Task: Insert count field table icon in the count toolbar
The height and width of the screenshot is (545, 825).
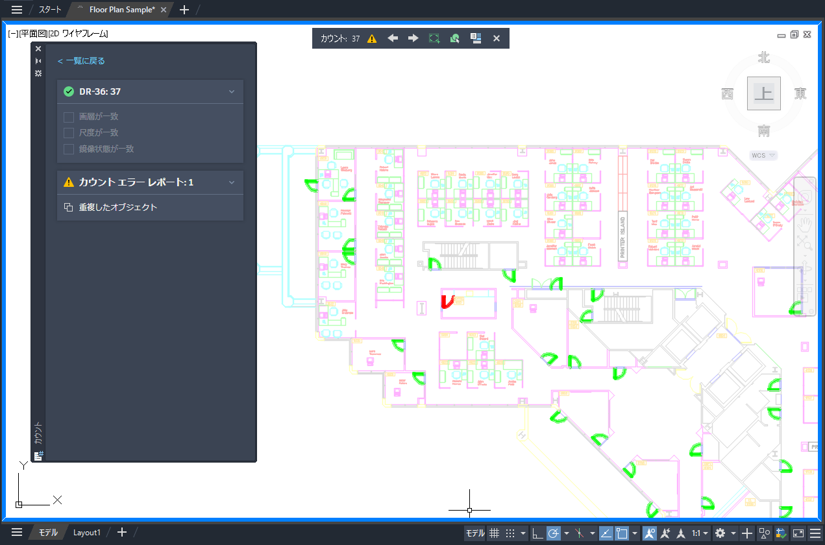Action: click(476, 38)
